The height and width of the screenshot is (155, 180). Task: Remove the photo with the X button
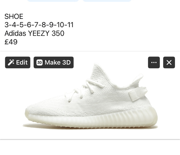pyautogui.click(x=169, y=63)
